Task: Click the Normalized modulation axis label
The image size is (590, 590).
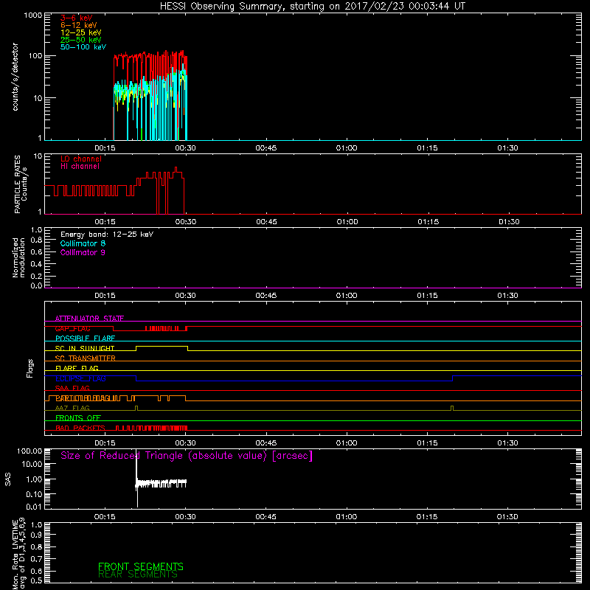Action: pos(19,257)
